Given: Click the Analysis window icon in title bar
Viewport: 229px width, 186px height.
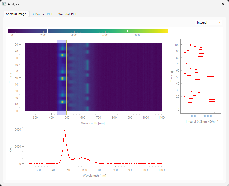Looking at the screenshot, I should click(x=4, y=4).
